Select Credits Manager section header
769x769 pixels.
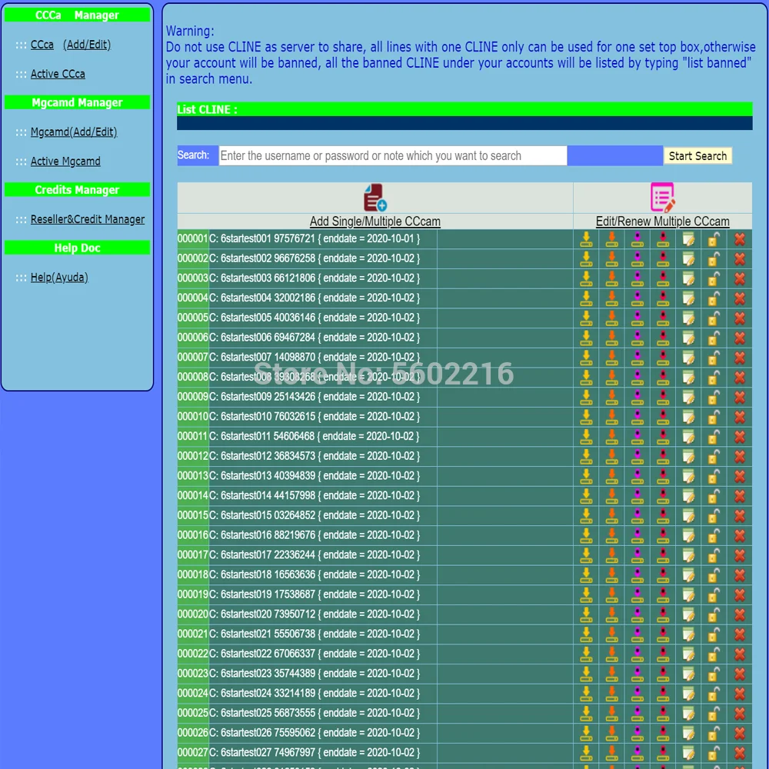pyautogui.click(x=77, y=190)
